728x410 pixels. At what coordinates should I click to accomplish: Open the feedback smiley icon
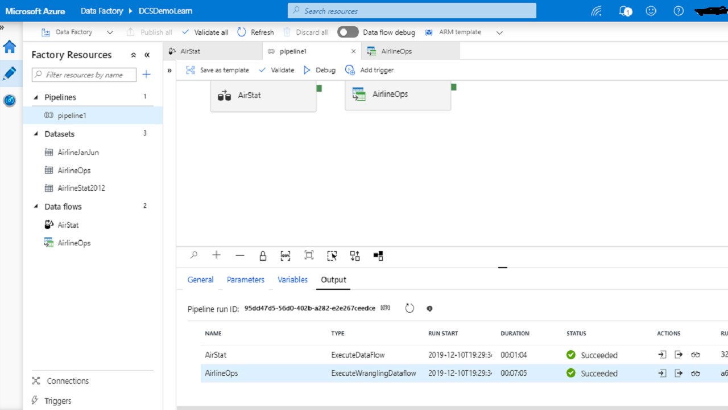(651, 11)
